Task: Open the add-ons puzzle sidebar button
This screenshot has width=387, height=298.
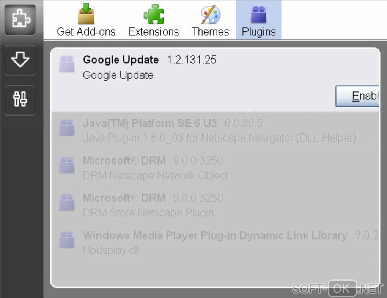Action: pyautogui.click(x=20, y=19)
